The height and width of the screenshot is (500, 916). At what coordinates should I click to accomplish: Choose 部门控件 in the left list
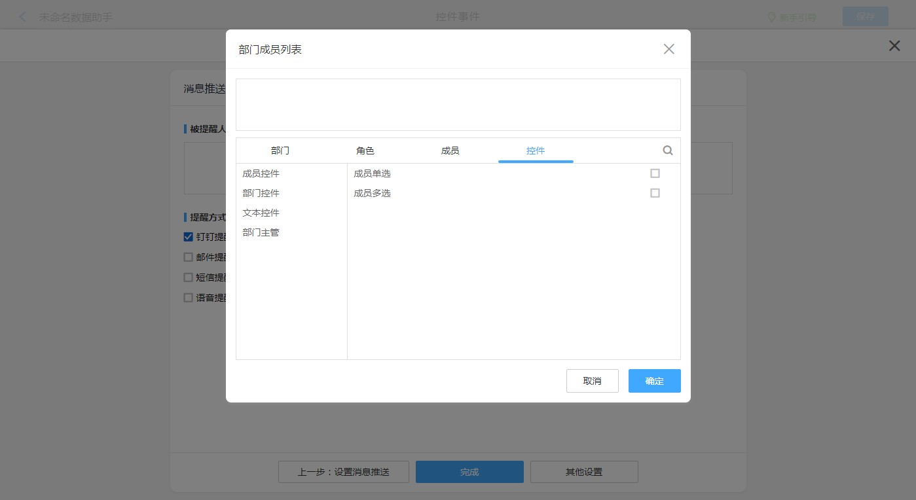[x=261, y=193]
